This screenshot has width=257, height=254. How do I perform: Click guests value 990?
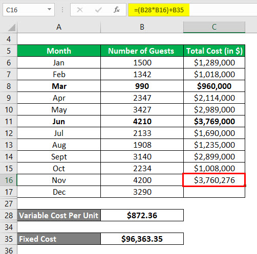point(142,86)
